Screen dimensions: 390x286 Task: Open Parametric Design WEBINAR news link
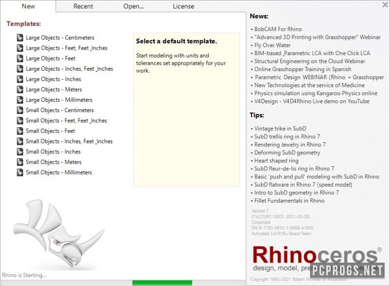tap(319, 77)
